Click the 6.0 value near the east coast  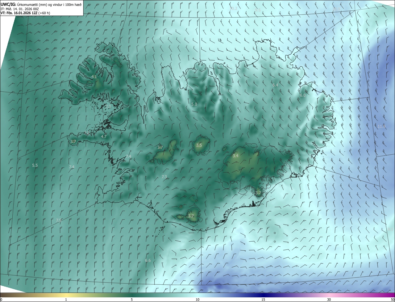coord(303,95)
